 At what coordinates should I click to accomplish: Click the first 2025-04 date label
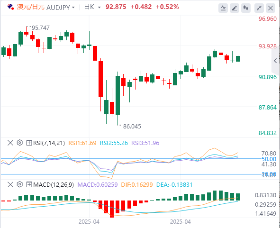(x=89, y=222)
